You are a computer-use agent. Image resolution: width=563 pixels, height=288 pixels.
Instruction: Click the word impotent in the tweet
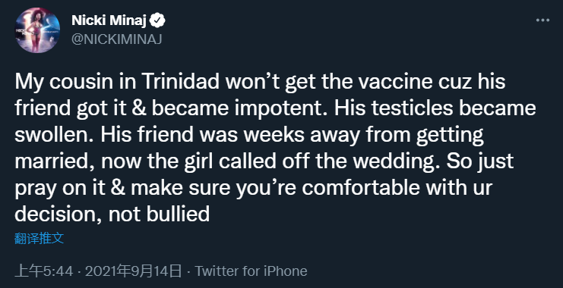(x=282, y=108)
